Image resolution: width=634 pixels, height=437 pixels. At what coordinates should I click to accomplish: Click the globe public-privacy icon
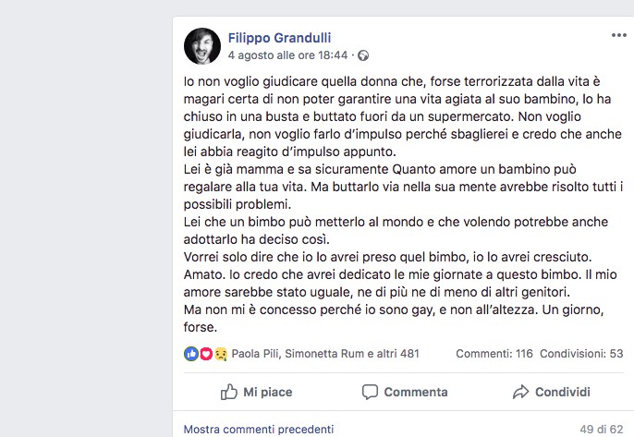coord(363,55)
